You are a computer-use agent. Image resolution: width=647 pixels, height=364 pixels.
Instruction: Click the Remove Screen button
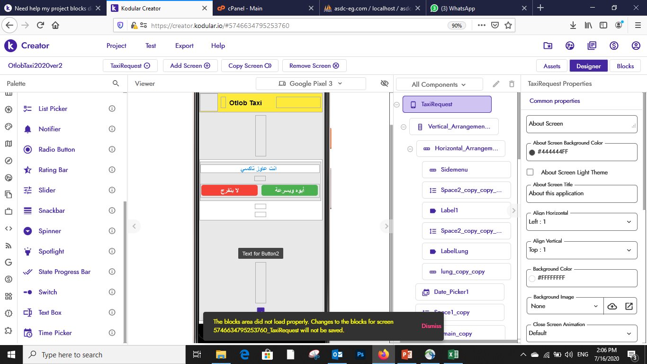315,65
